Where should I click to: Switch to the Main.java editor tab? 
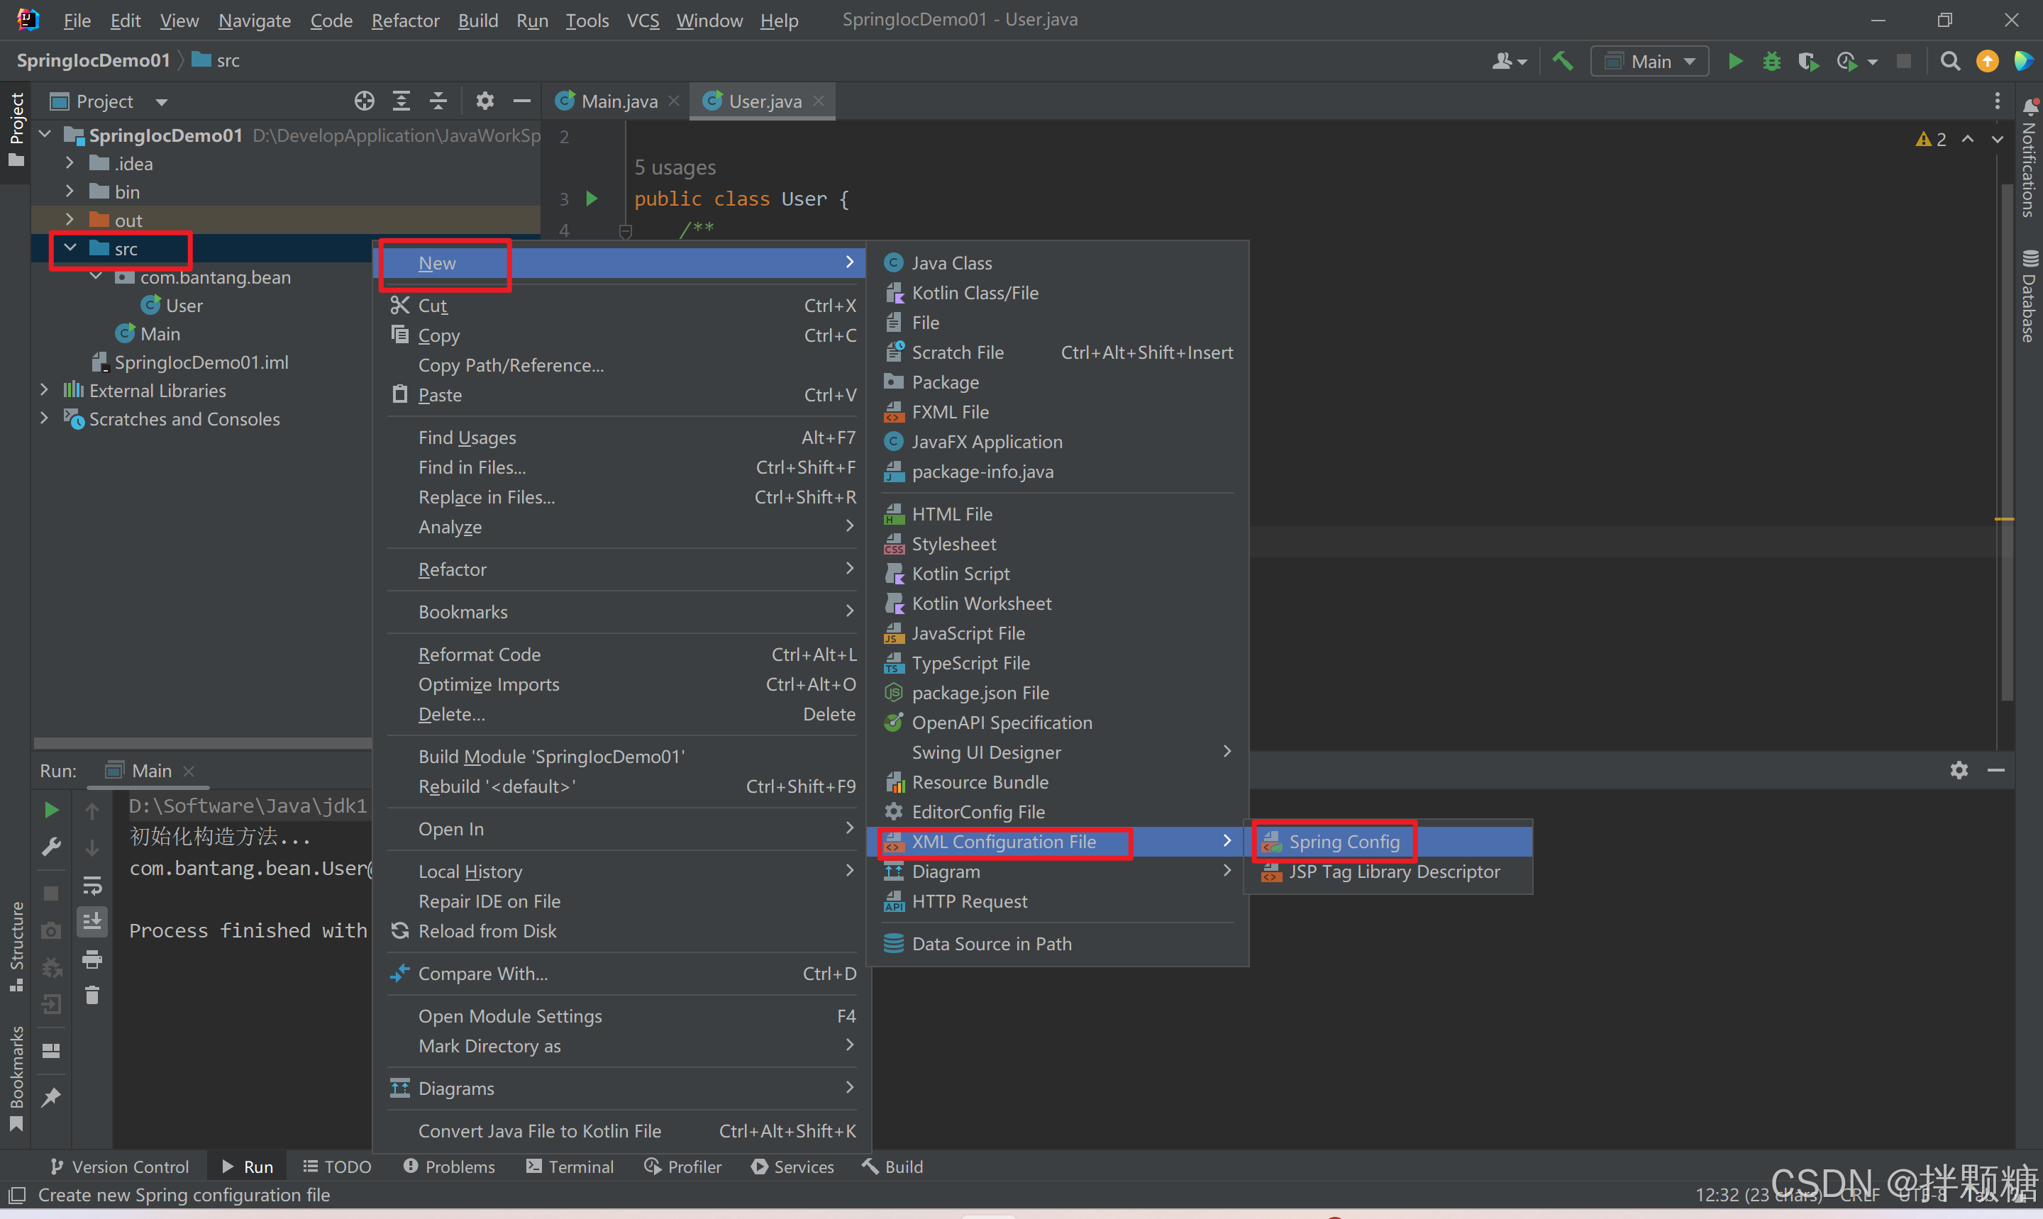(618, 101)
